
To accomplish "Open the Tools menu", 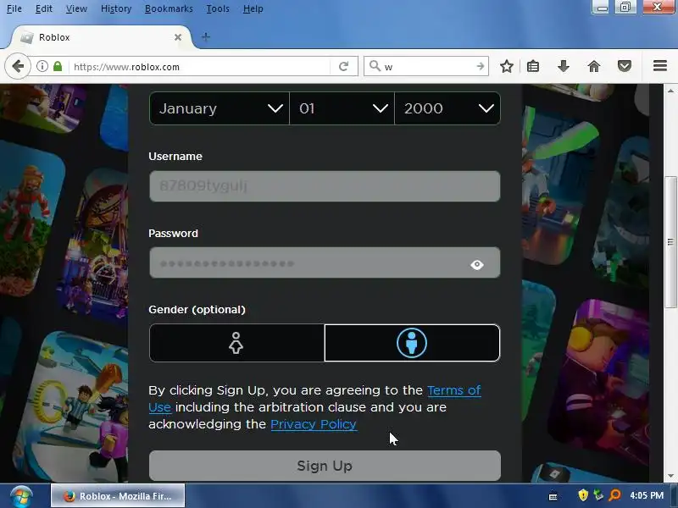I will 218,8.
